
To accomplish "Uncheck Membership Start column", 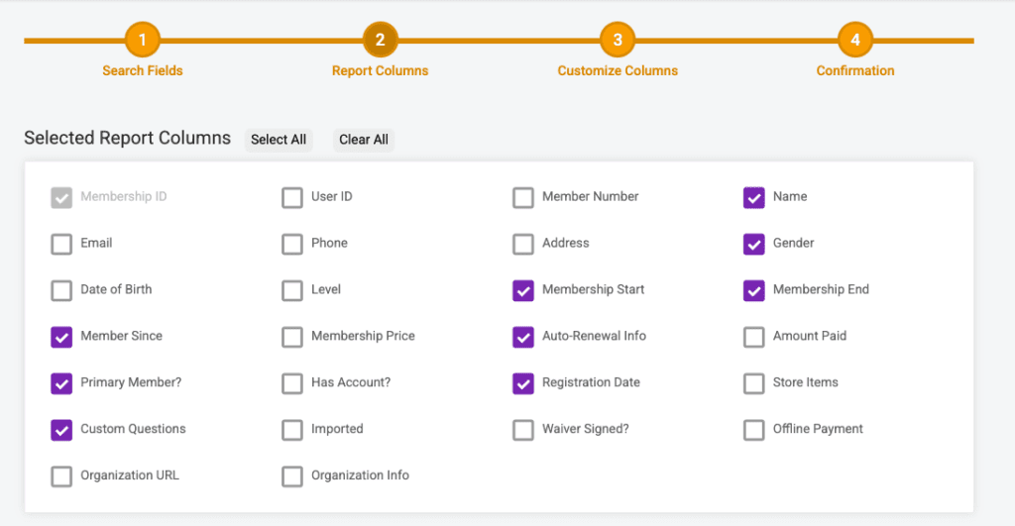I will coord(523,290).
